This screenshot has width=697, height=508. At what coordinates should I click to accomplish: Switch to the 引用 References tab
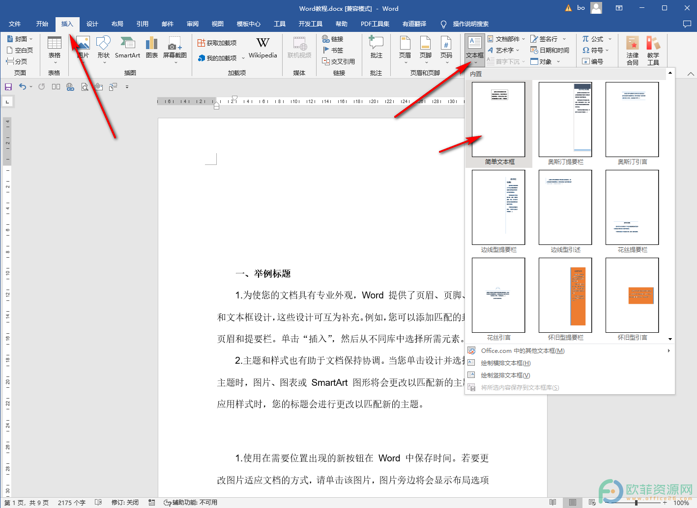pyautogui.click(x=143, y=24)
